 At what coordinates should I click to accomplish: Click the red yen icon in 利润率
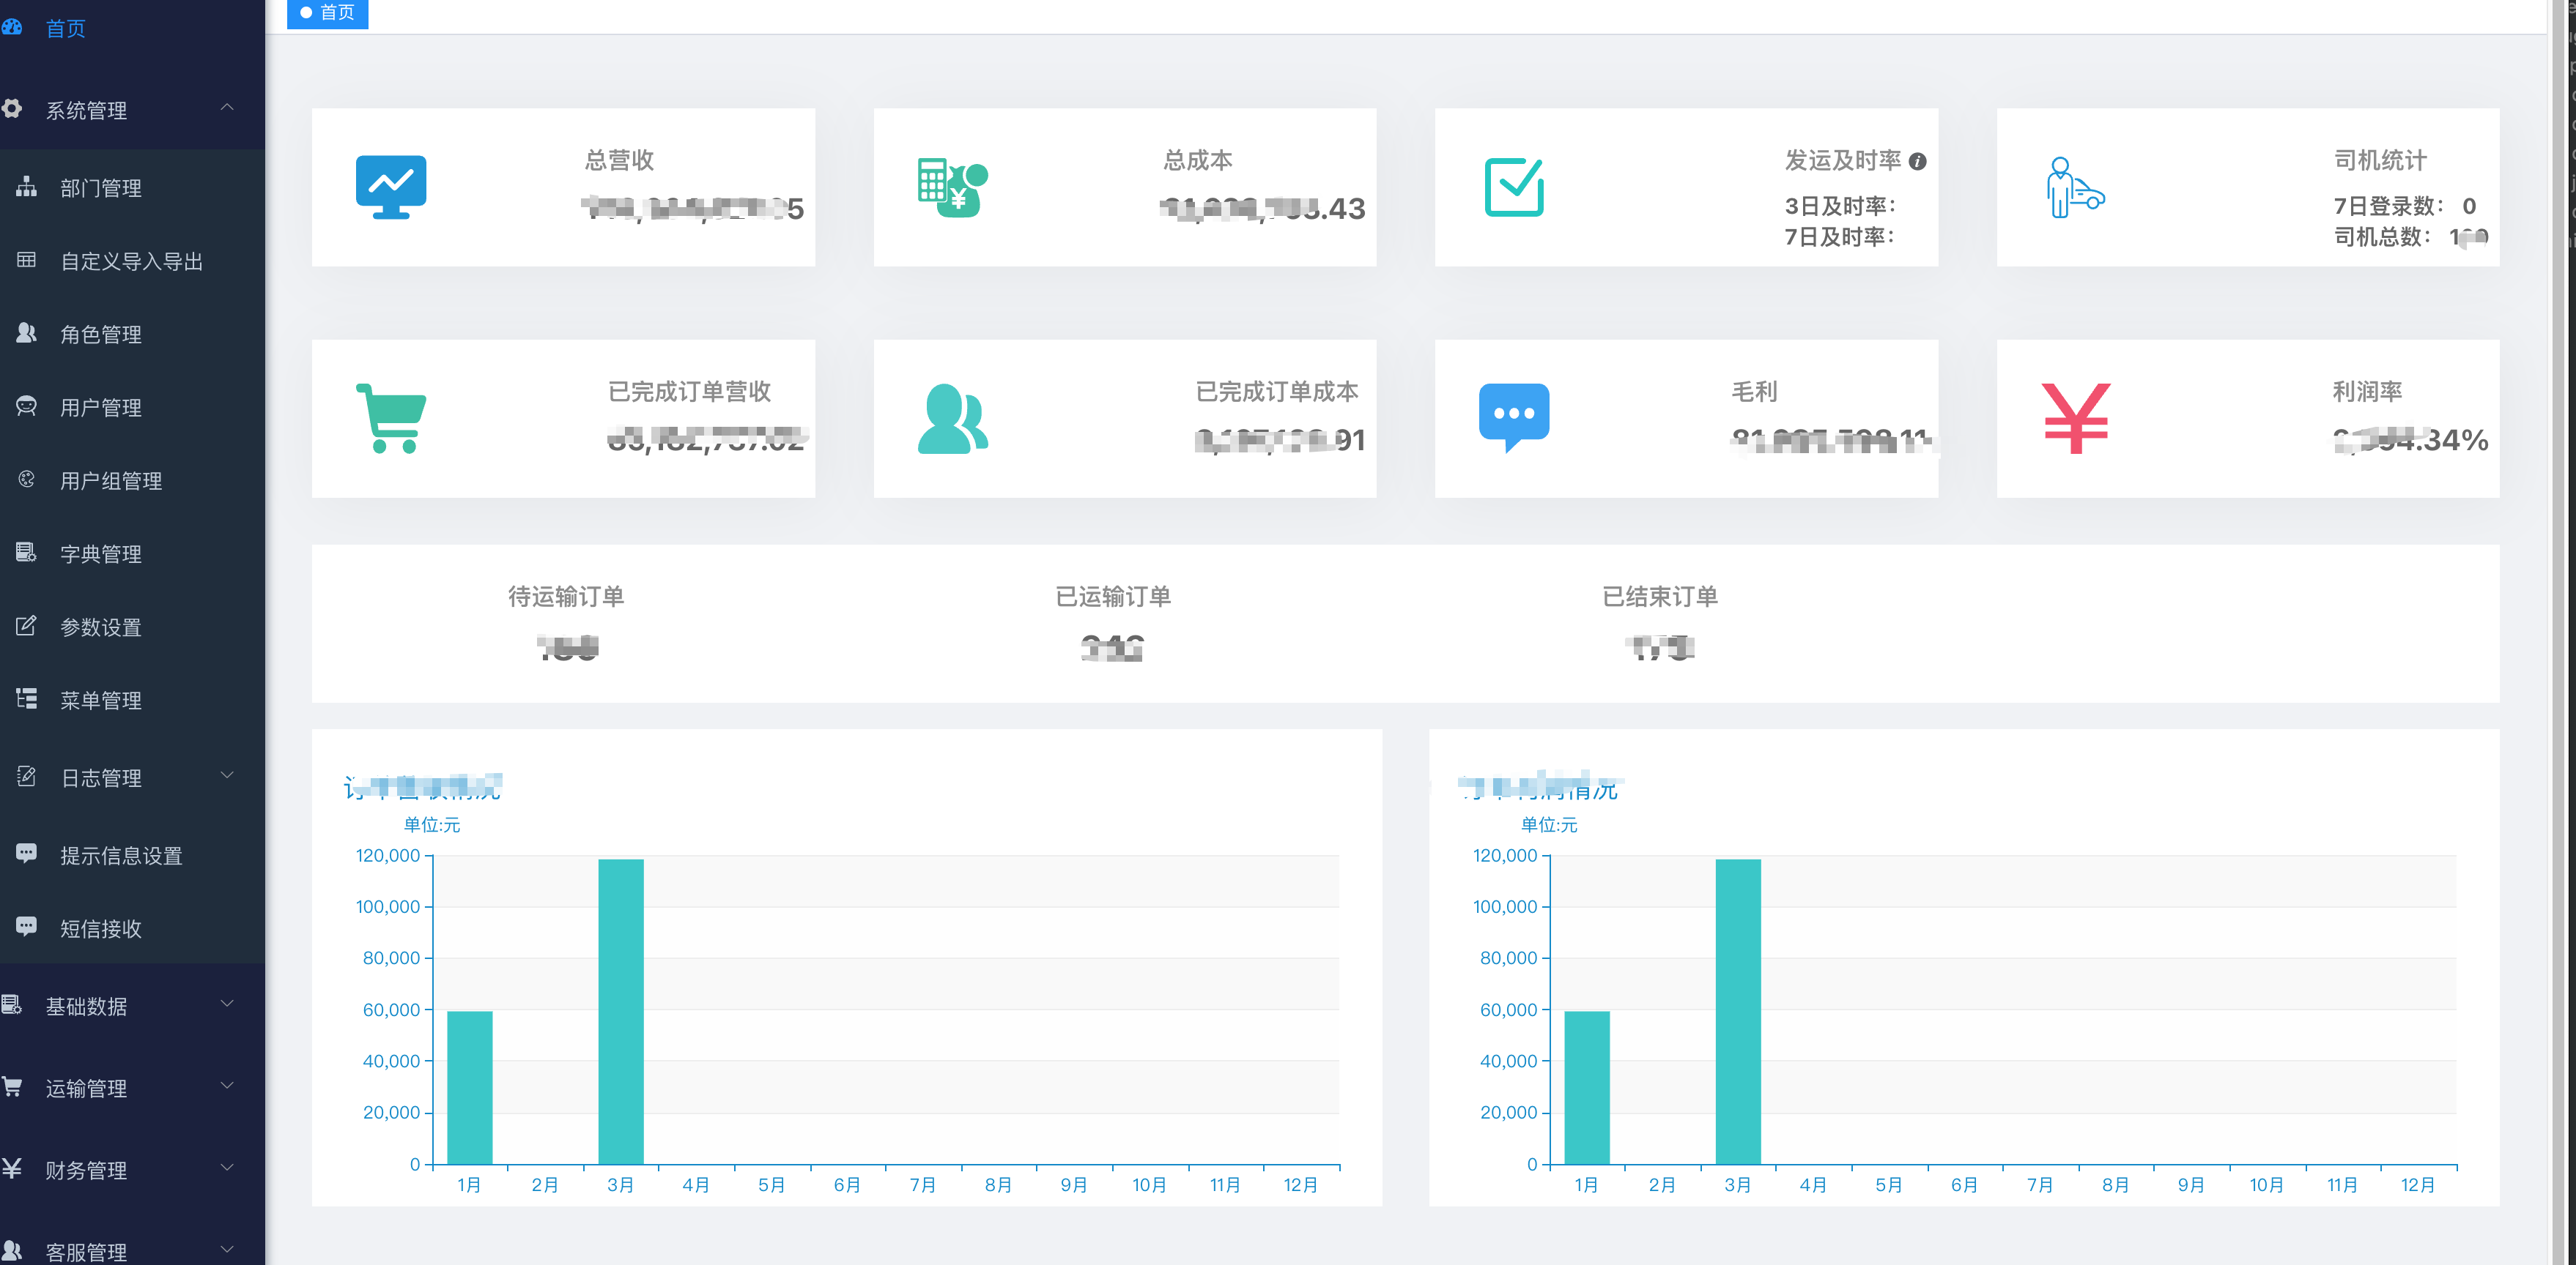pyautogui.click(x=2075, y=418)
